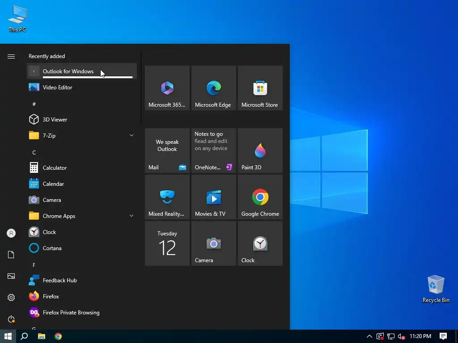This screenshot has width=458, height=343.
Task: Open Calculator from the app list
Action: pyautogui.click(x=82, y=168)
